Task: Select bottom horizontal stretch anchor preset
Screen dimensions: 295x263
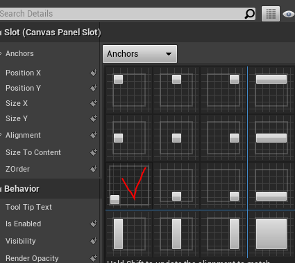Action: click(271, 185)
